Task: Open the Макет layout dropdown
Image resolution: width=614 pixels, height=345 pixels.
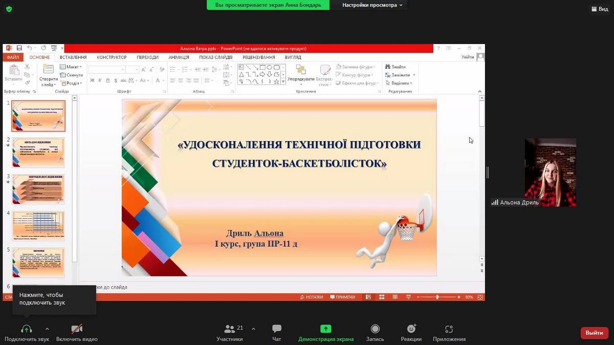Action: [71, 67]
